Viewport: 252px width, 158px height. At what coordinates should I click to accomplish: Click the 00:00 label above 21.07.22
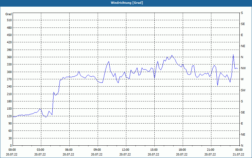point(239,149)
